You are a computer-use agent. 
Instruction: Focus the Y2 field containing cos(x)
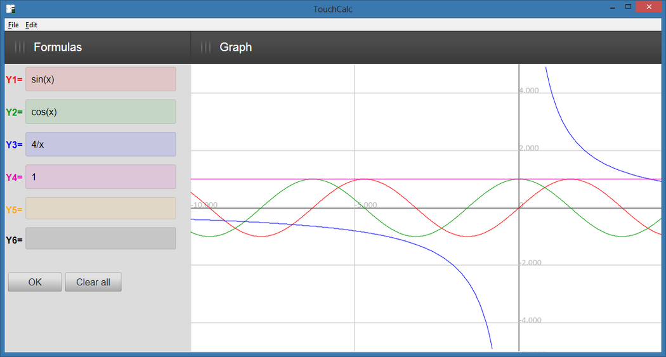coord(100,112)
